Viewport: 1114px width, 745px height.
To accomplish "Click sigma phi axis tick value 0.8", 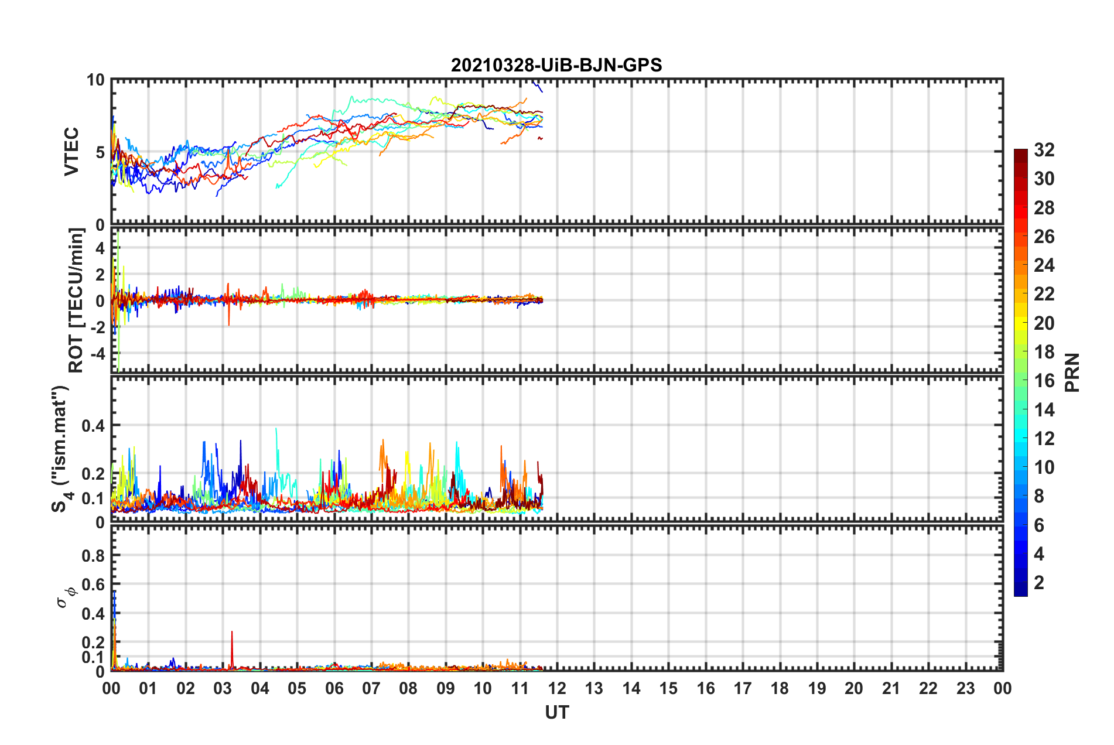I will (x=93, y=555).
